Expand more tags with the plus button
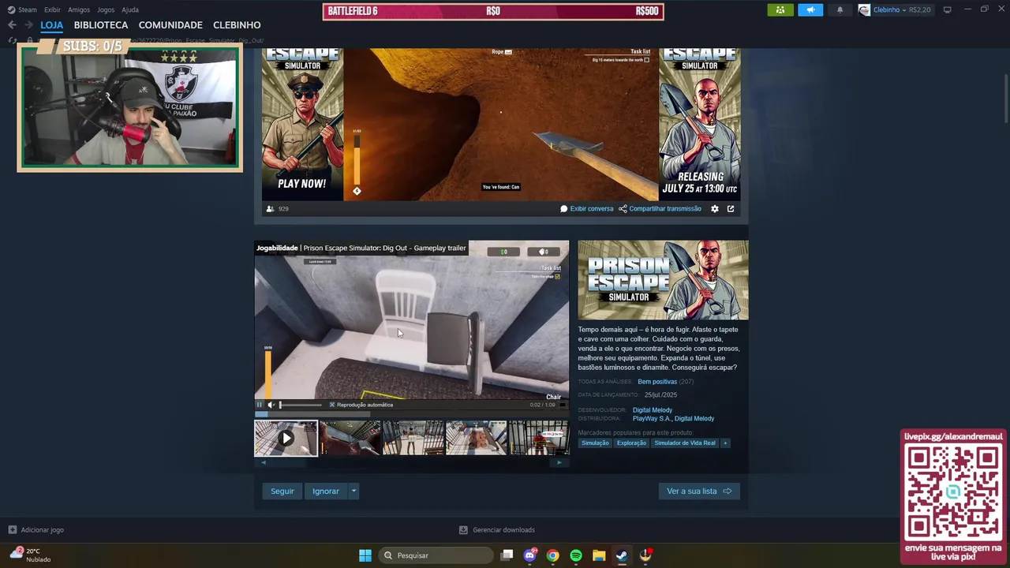Image resolution: width=1010 pixels, height=568 pixels. pos(725,443)
